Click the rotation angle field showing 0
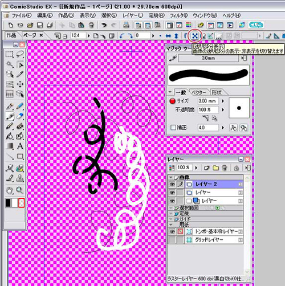 (142, 35)
